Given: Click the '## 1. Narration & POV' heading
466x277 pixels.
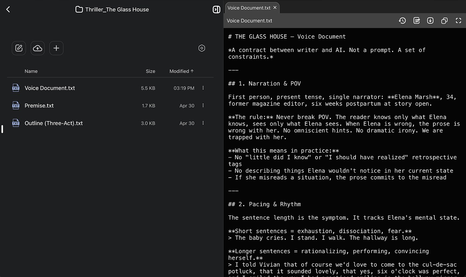Looking at the screenshot, I should click(x=264, y=83).
